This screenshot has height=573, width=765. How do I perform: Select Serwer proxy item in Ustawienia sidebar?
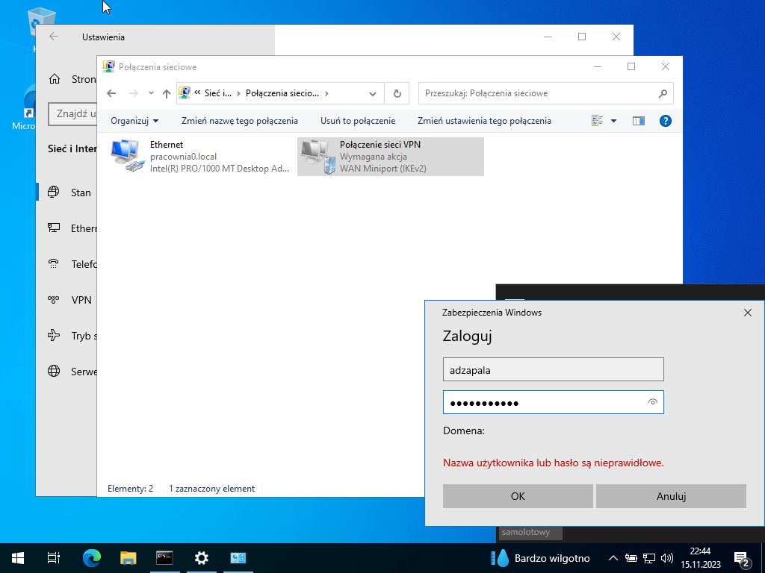[68, 372]
